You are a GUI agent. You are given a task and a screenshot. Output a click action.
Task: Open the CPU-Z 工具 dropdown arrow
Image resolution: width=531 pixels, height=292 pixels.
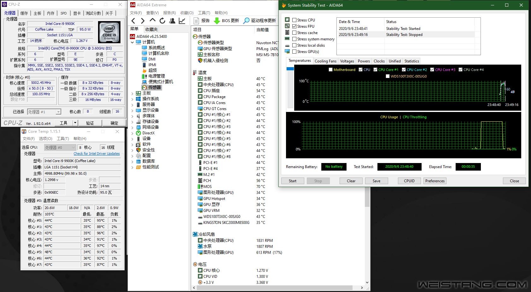(x=75, y=123)
